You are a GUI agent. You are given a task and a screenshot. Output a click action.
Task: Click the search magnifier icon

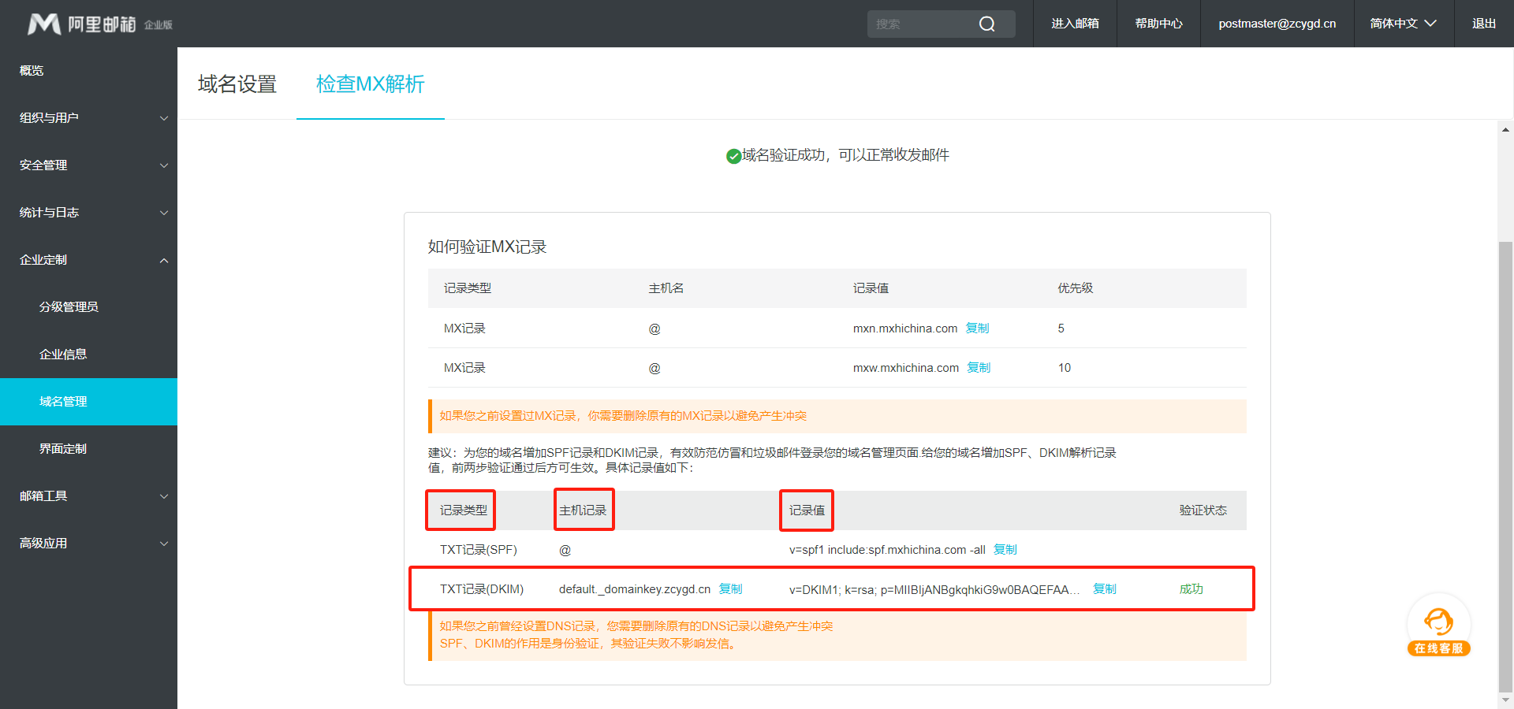pyautogui.click(x=986, y=24)
